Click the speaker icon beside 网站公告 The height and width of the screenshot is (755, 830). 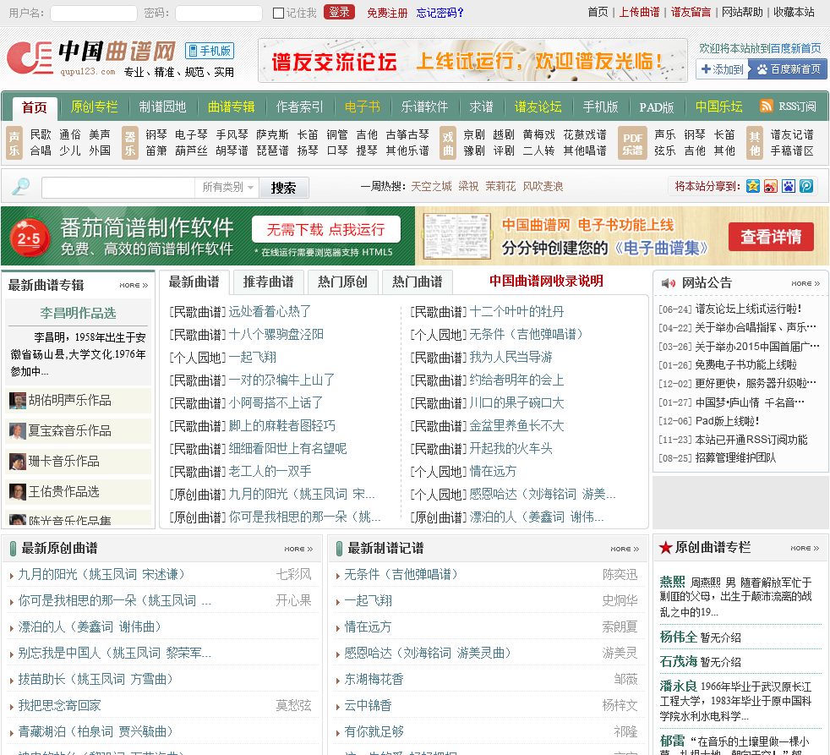click(668, 283)
